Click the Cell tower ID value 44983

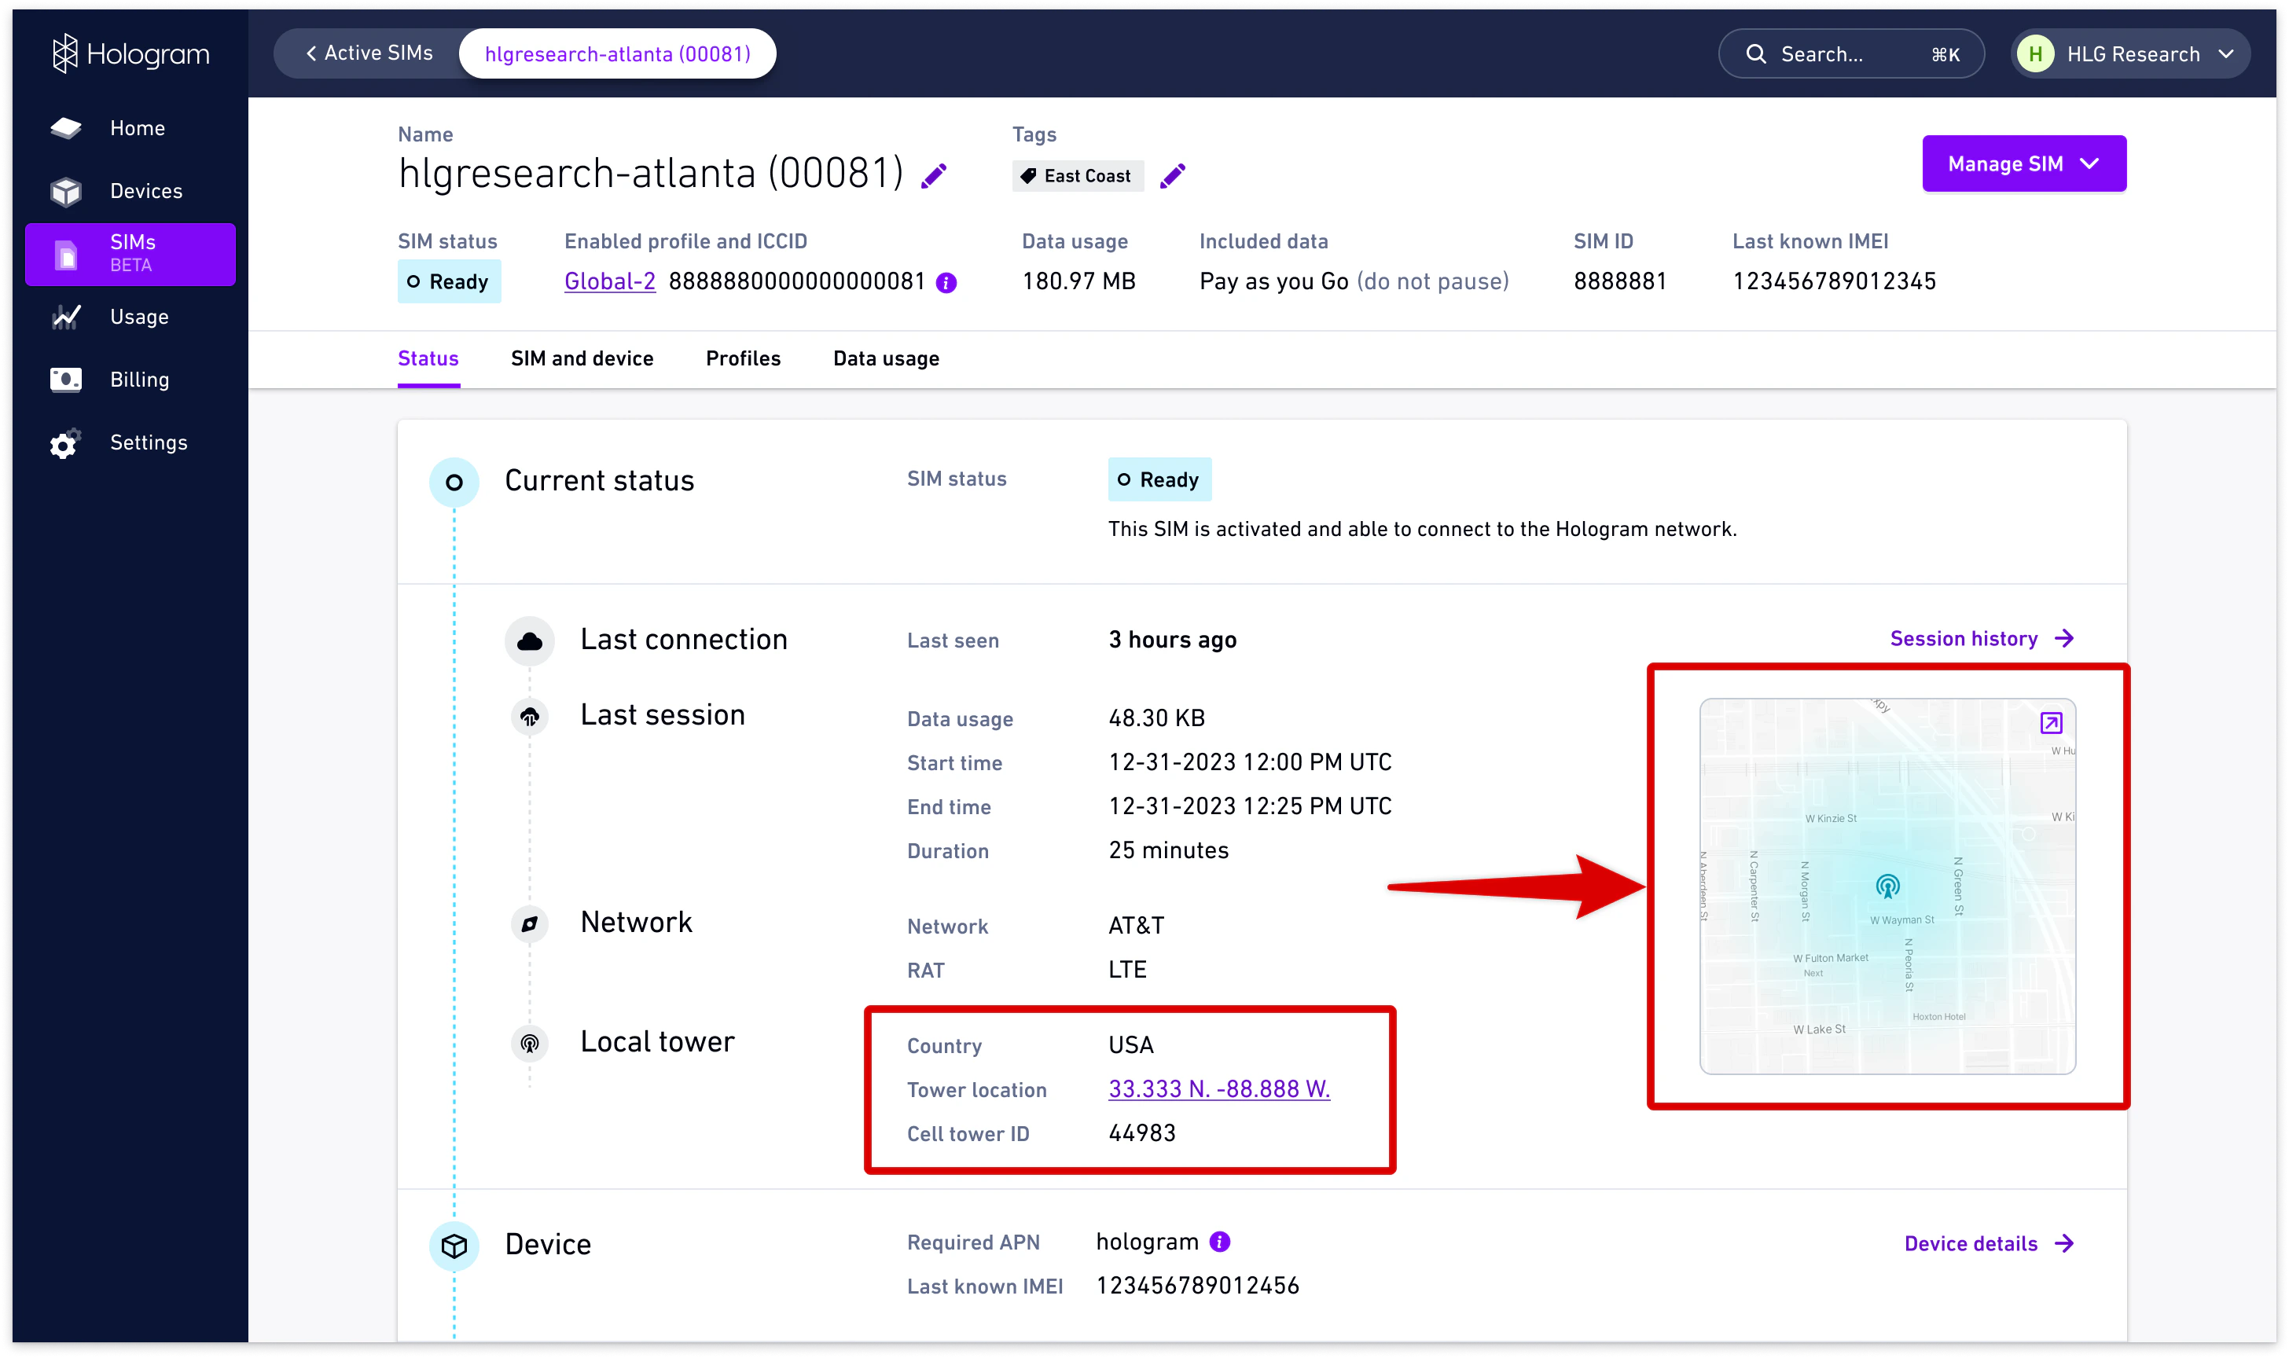1141,1133
